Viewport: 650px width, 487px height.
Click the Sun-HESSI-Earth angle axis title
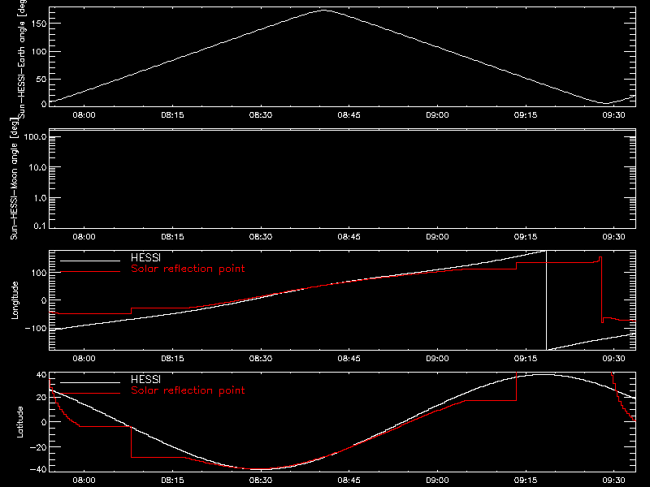(22, 58)
